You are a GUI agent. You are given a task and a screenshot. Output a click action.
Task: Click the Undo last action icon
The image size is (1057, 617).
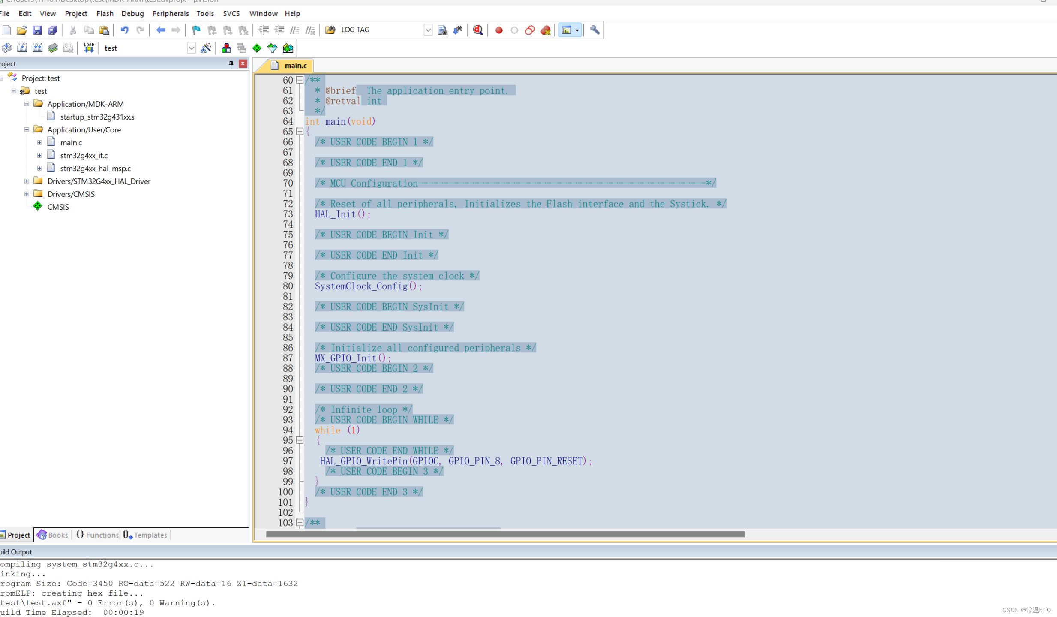(125, 30)
